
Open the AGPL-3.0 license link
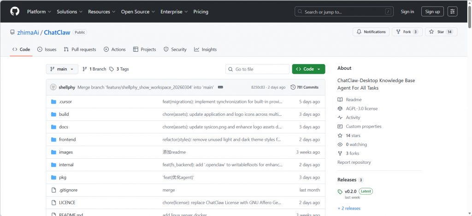(x=361, y=108)
